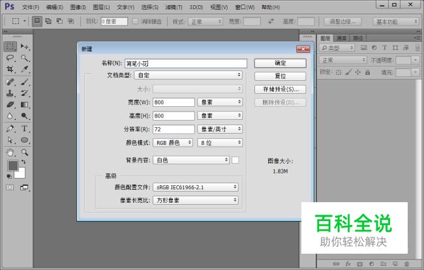This screenshot has height=270, width=424.
Task: Click the delete layer trash icon
Action: [406, 263]
